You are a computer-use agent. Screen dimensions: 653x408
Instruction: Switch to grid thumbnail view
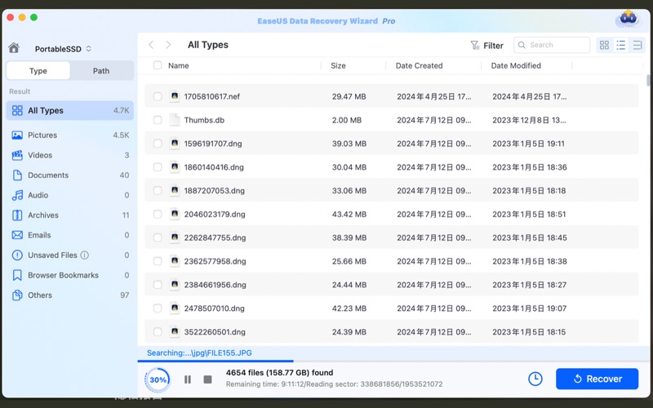(x=604, y=45)
